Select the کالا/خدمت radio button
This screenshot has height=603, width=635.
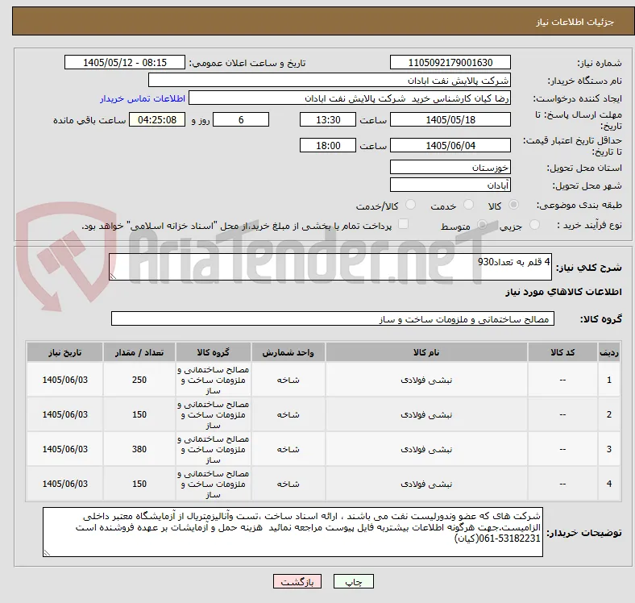coord(411,205)
